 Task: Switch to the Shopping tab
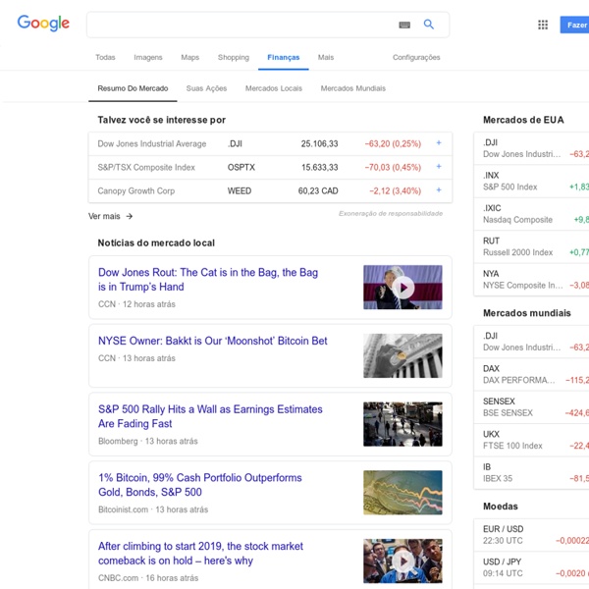click(x=234, y=58)
